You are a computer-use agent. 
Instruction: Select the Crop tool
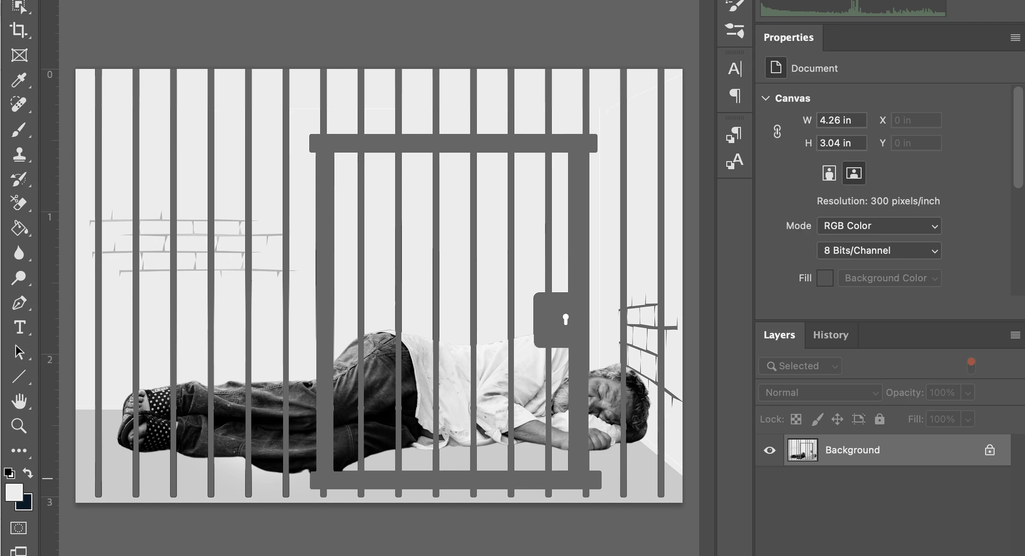point(19,30)
